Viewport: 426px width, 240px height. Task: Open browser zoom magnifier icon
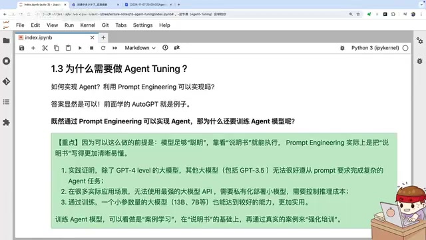[x=351, y=14]
